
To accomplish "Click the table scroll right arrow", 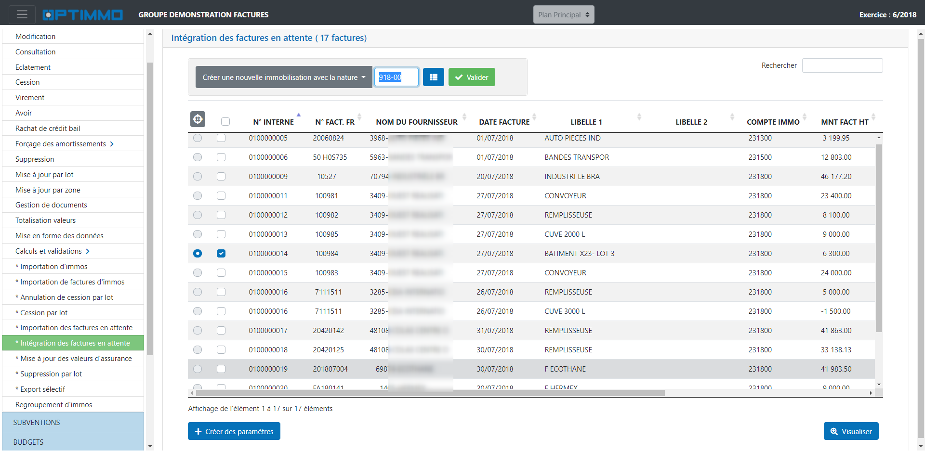I will (871, 393).
